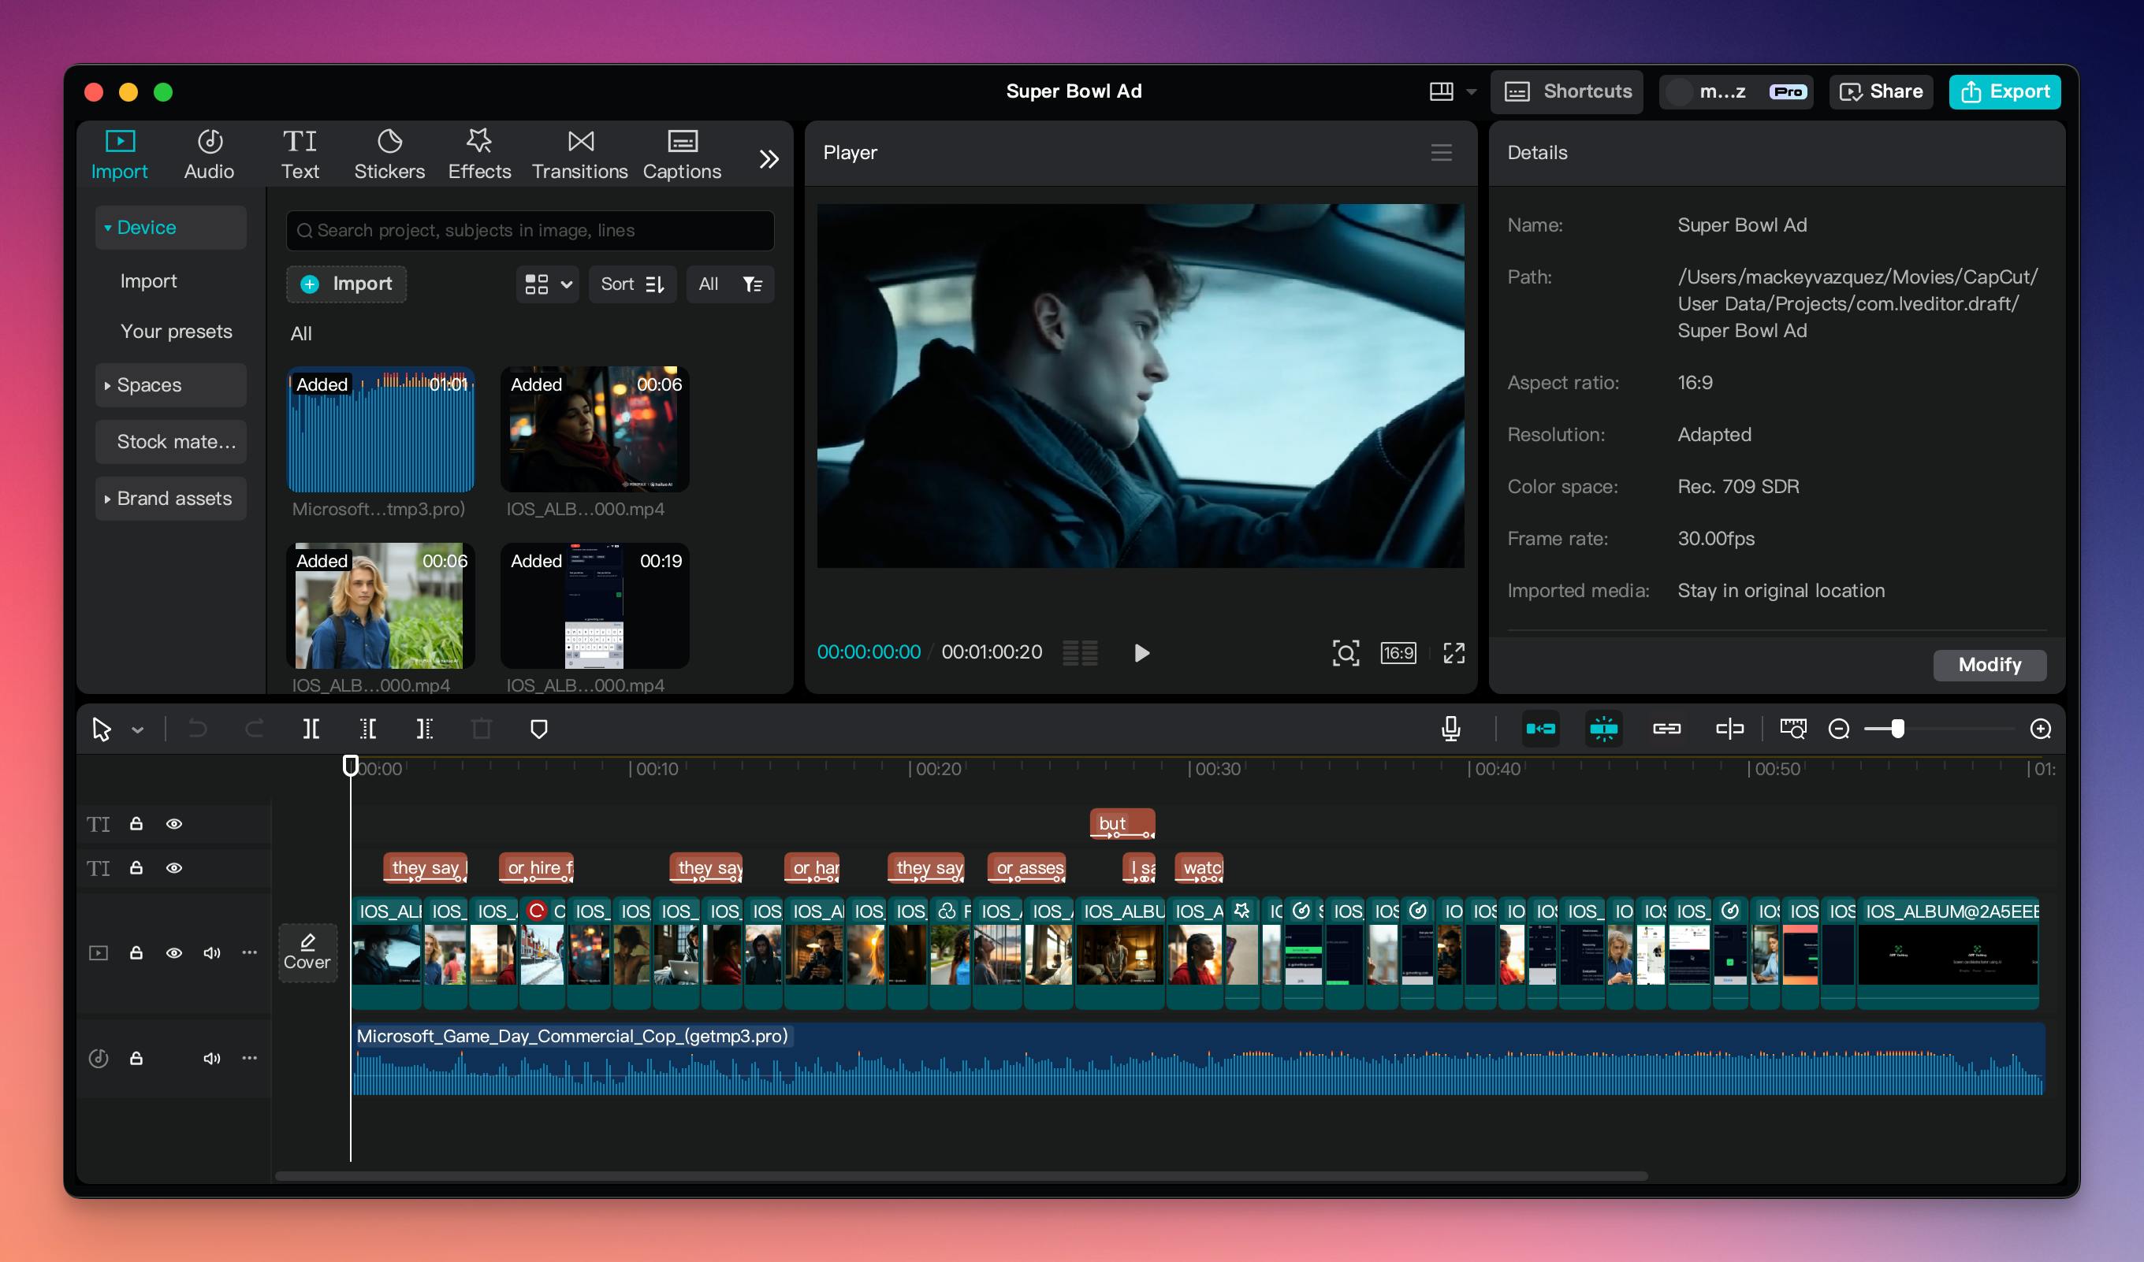2144x1262 pixels.
Task: Click the Export button
Action: click(x=2004, y=92)
